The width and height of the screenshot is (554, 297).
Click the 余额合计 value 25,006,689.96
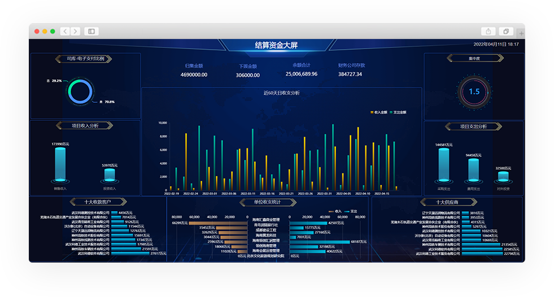pos(301,74)
